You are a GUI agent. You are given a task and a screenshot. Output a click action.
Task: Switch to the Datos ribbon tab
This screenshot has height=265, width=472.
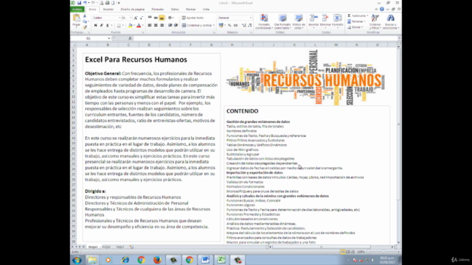(x=175, y=10)
